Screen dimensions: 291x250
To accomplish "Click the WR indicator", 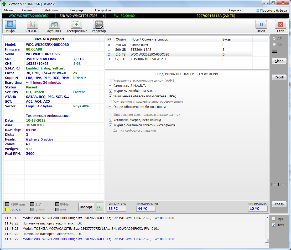I will click(x=275, y=184).
